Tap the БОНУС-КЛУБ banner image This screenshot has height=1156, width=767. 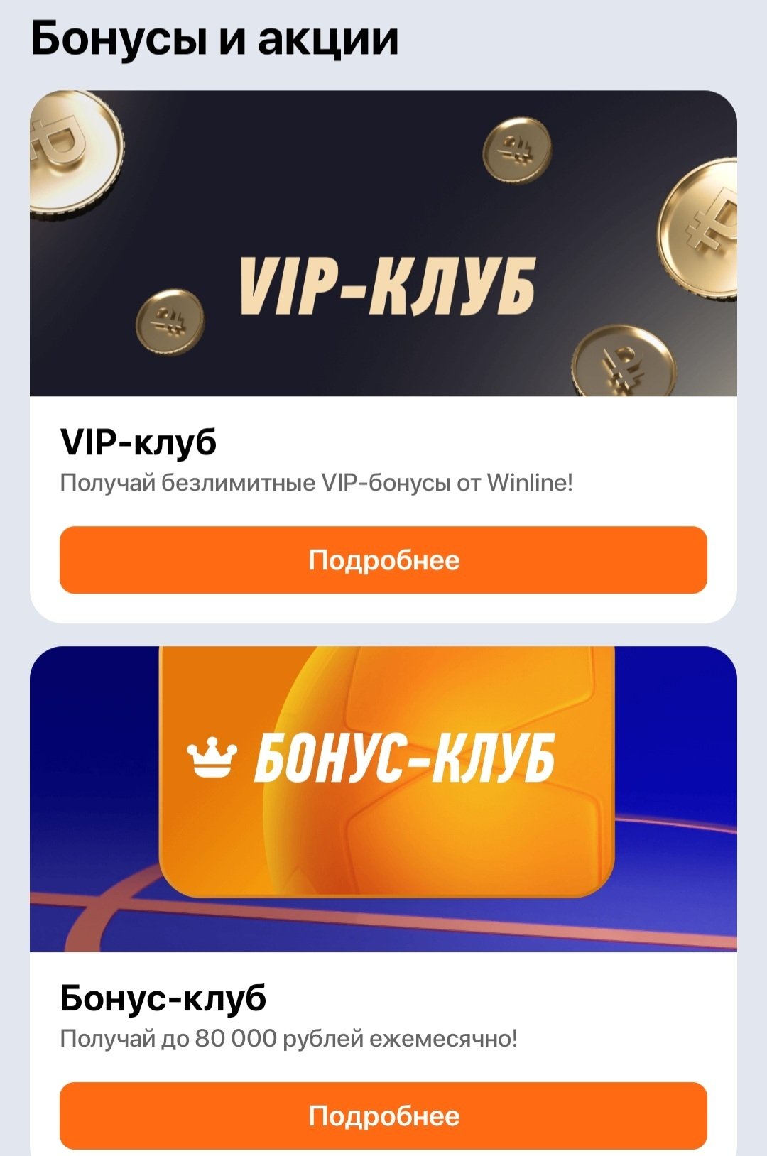click(x=383, y=799)
